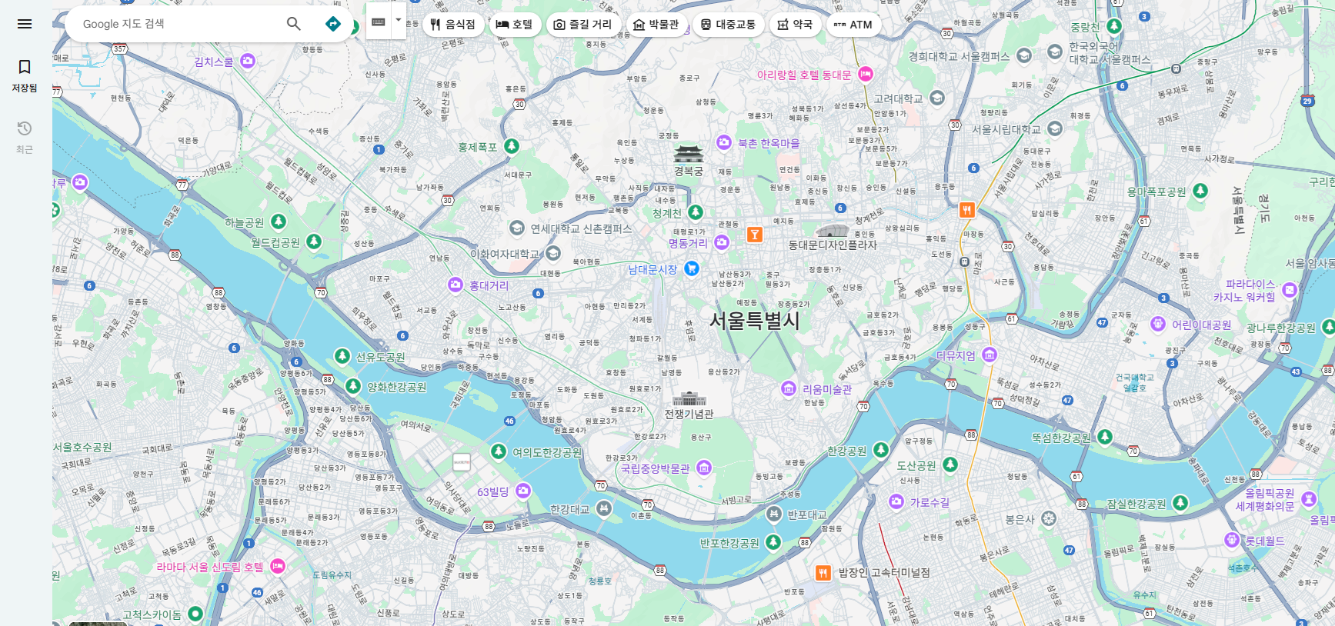Screen dimensions: 1335x626
Task: Click the 고척스카이돔 stadium pin
Action: (x=195, y=614)
